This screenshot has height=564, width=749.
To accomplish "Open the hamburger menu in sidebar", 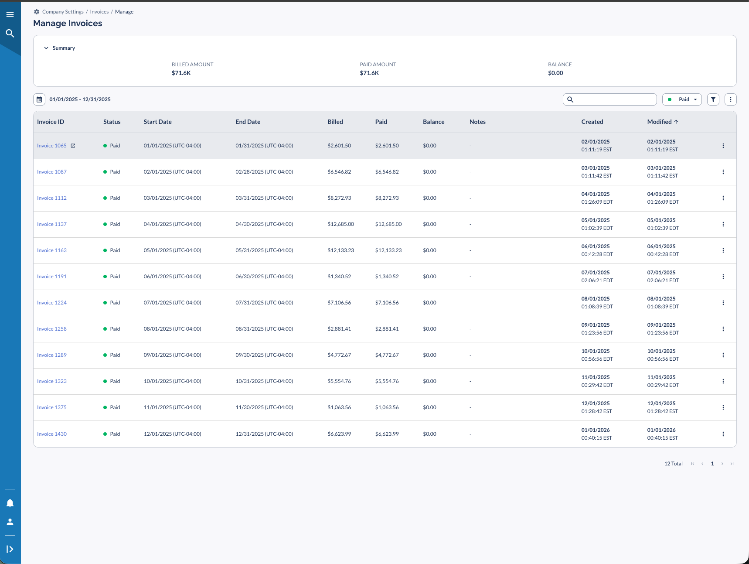I will pyautogui.click(x=10, y=14).
